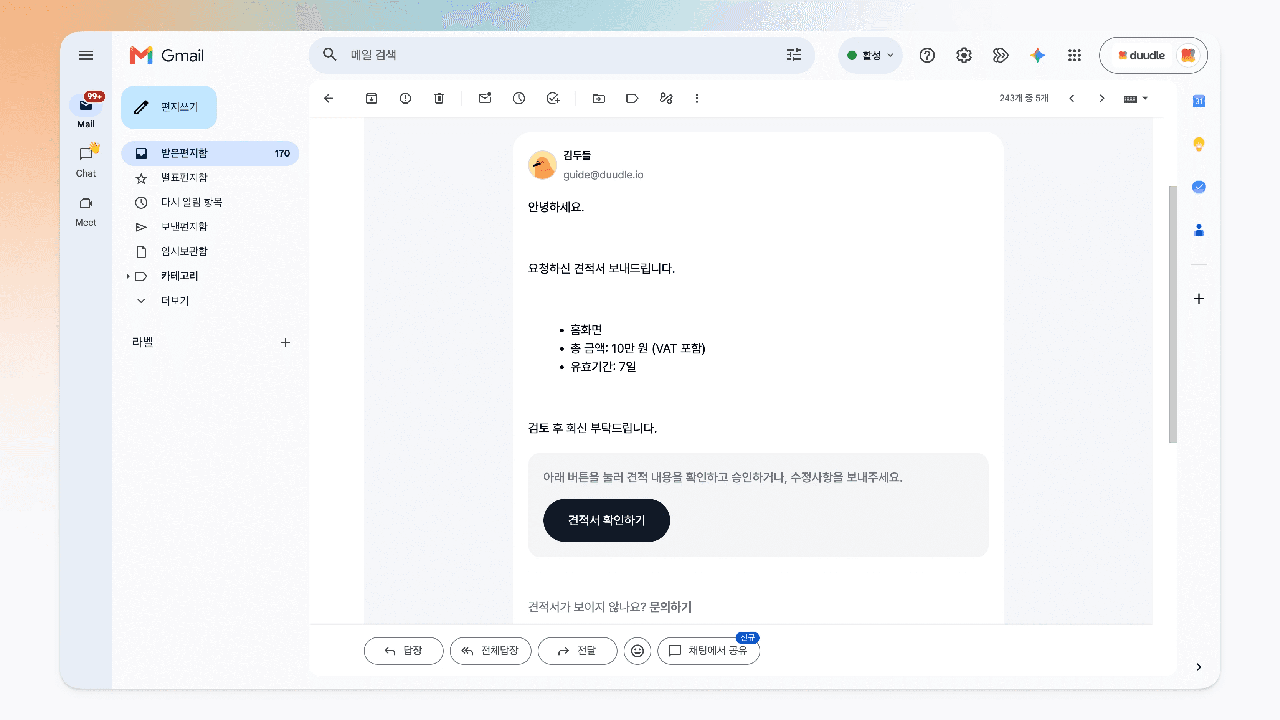The width and height of the screenshot is (1280, 720).
Task: Reply all with 전체답장
Action: click(x=490, y=650)
